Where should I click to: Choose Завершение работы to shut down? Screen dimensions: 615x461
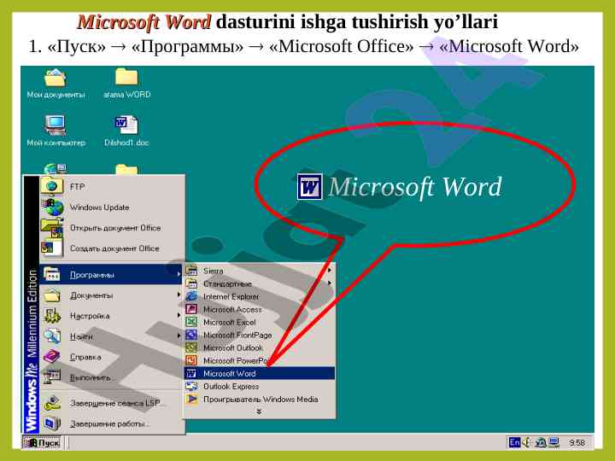coord(109,423)
